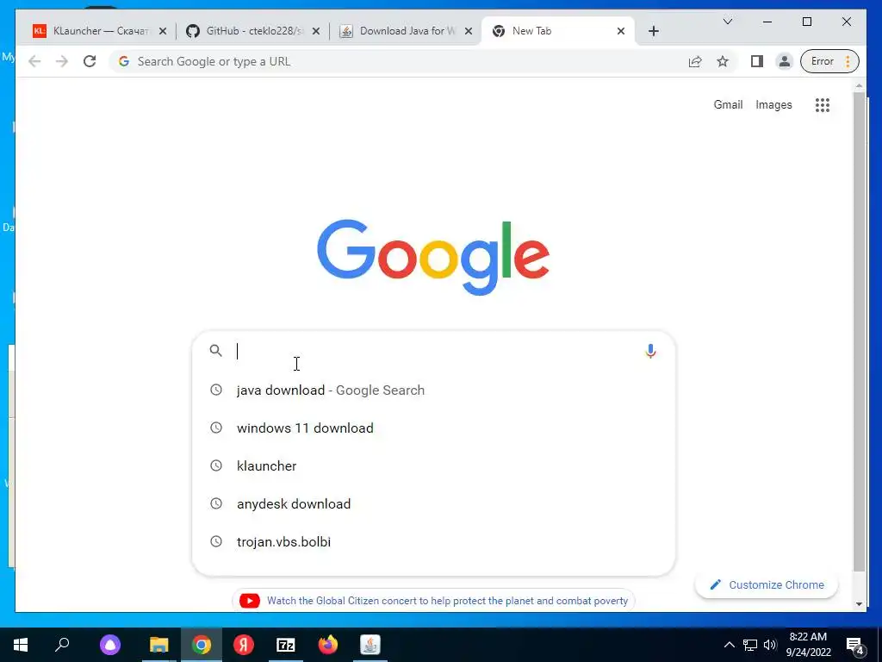Image resolution: width=882 pixels, height=662 pixels.
Task: Open the Gmail link
Action: click(x=728, y=104)
